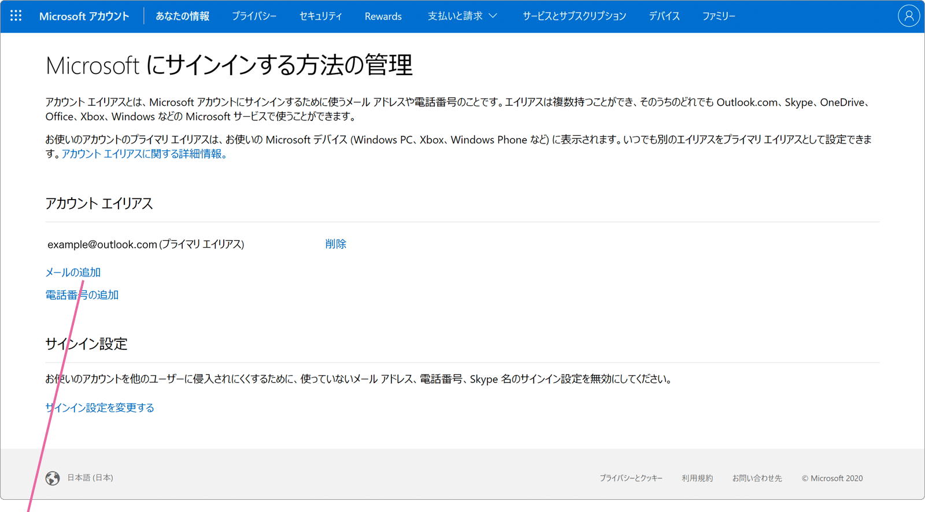Open the ファミリー tab
The width and height of the screenshot is (925, 512).
click(x=719, y=16)
